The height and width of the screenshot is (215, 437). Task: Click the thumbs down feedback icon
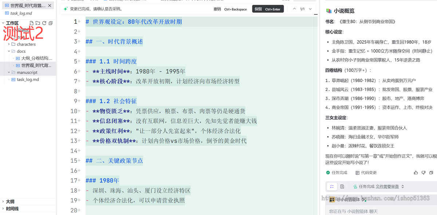[424, 172]
